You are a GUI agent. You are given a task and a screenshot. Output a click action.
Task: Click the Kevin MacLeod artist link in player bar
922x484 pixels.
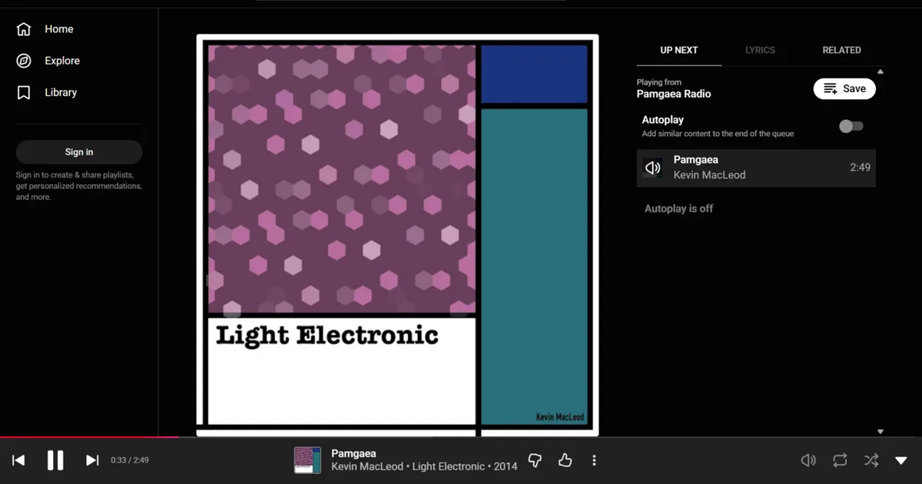[366, 466]
